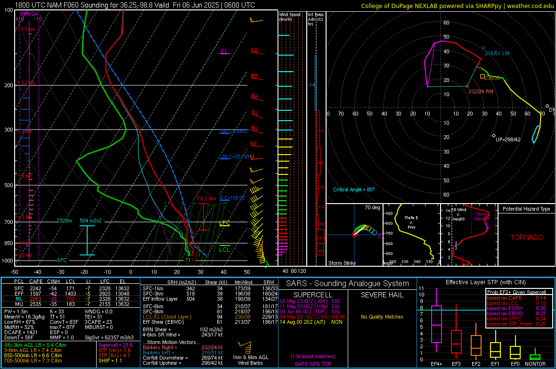The height and width of the screenshot is (369, 556).
Task: Click the Corfidi Downshear row
Action: point(183,358)
